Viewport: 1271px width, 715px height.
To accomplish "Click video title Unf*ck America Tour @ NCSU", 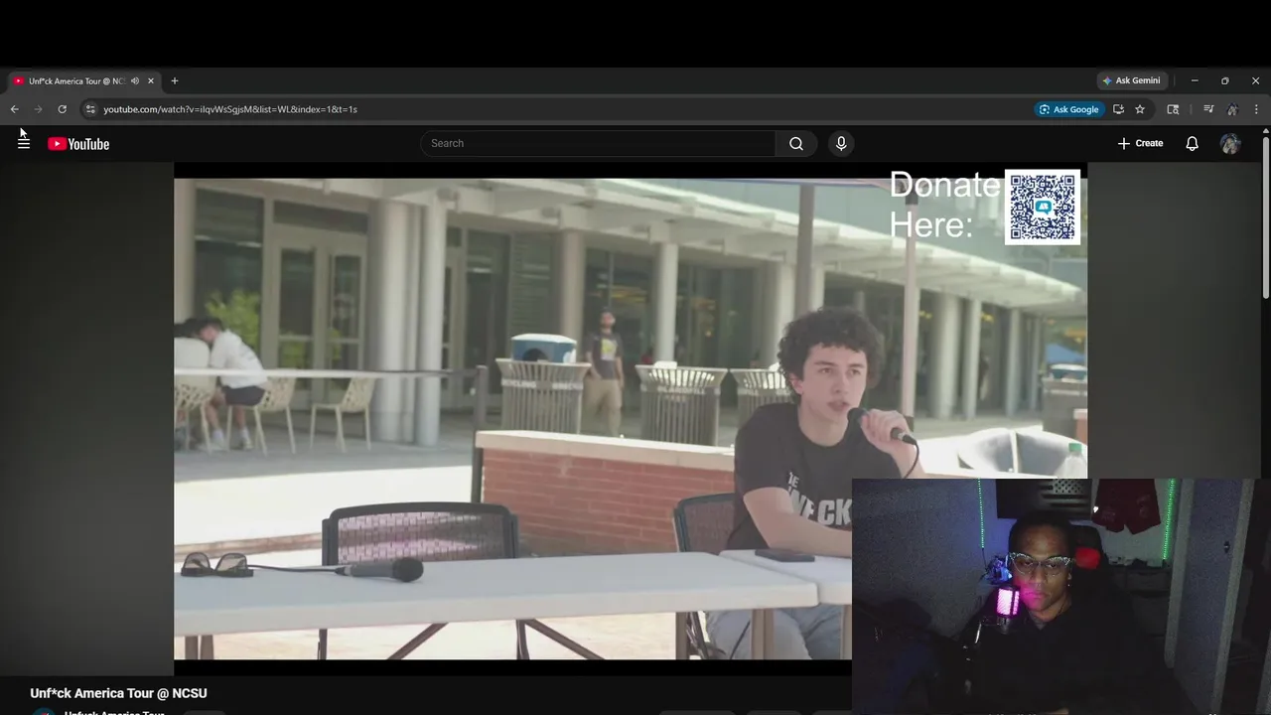I will click(x=119, y=693).
